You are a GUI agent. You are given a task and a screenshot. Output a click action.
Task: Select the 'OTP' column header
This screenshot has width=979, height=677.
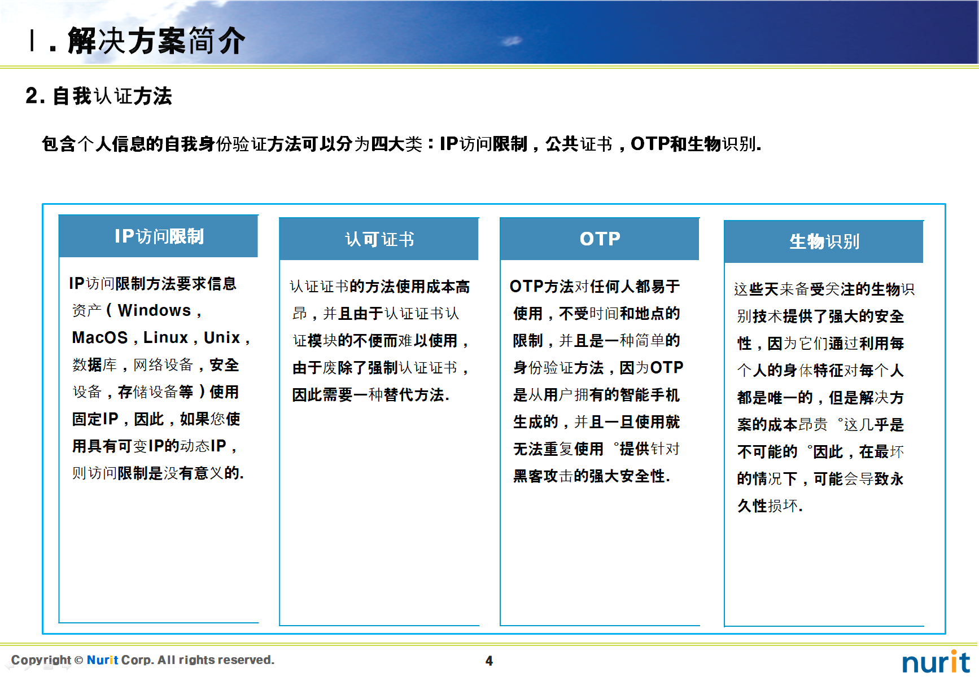(600, 239)
